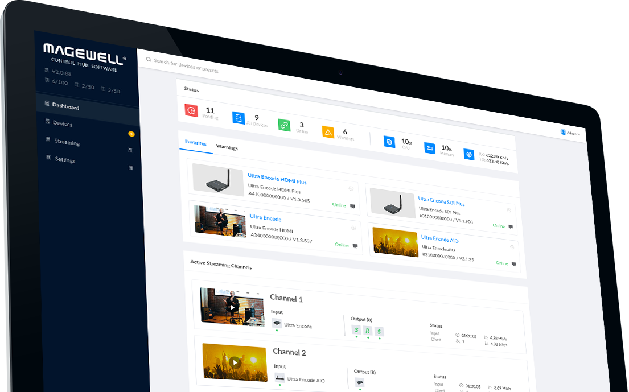
Task: Play the Channel 1 preview video
Action: pos(232,307)
